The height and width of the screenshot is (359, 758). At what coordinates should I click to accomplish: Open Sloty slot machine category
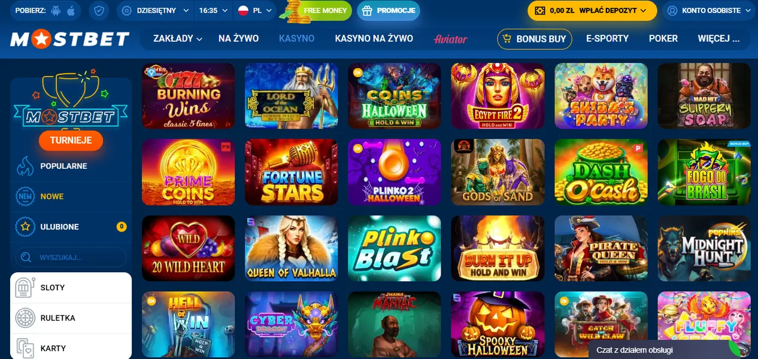pyautogui.click(x=71, y=288)
